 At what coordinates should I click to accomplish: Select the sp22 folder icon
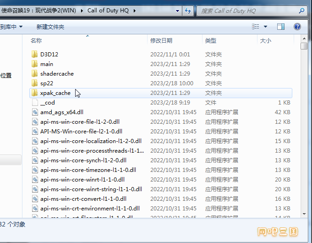coord(35,83)
